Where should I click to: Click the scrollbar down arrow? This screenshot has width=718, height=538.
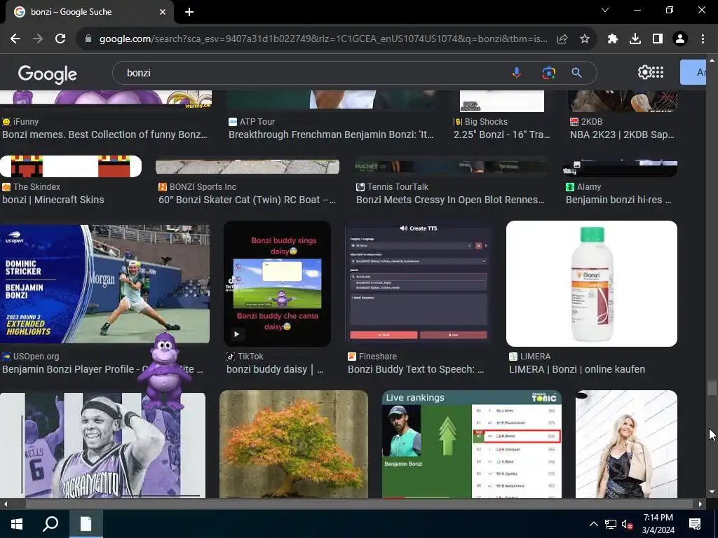711,492
